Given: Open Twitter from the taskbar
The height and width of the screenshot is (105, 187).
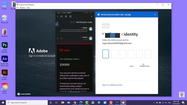Looking at the screenshot, I should (105, 102).
